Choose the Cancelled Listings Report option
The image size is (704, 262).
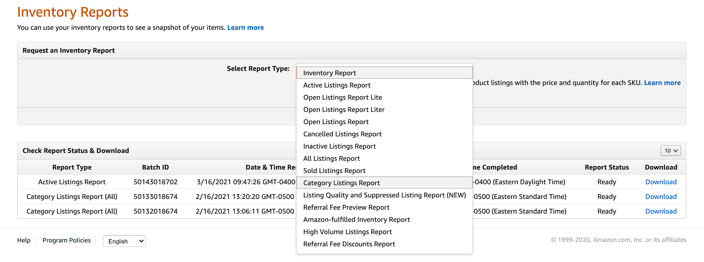click(x=342, y=134)
